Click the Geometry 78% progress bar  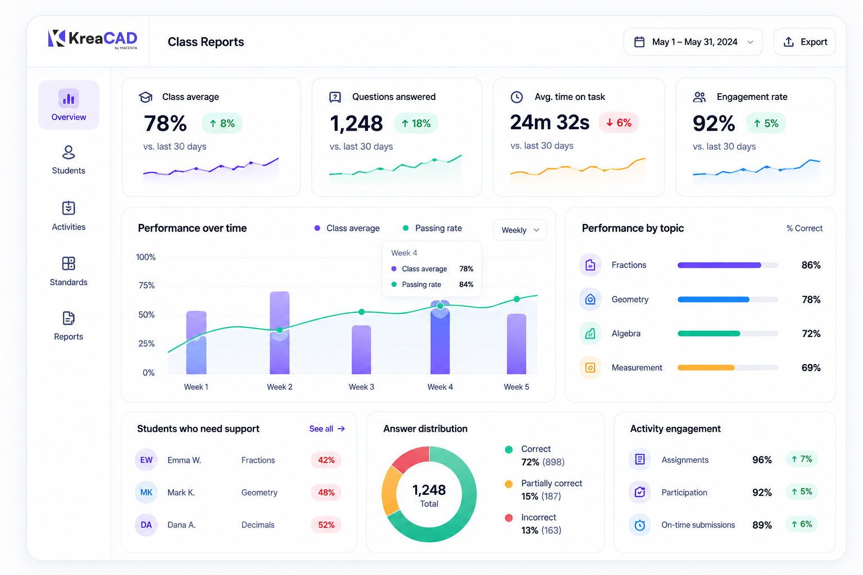coord(728,299)
